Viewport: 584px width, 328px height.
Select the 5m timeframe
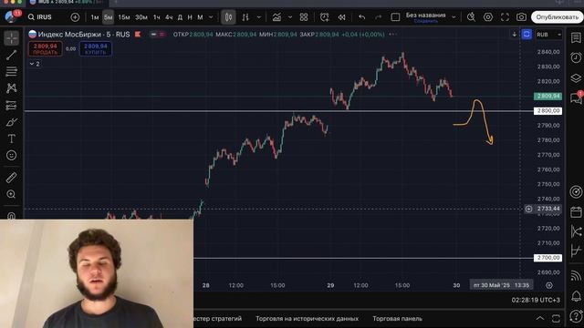click(x=108, y=17)
